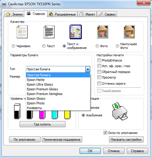This screenshot has height=158, width=152.
Task: Click the Draft quality document icon
Action: coord(22,32)
